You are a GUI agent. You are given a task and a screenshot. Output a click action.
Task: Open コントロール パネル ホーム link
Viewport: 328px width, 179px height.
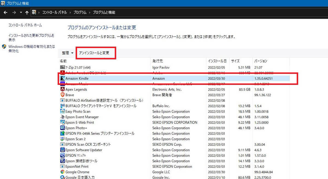25,25
